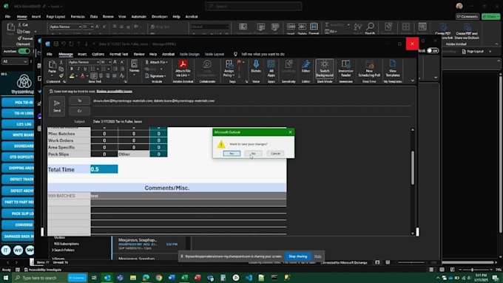Open the Editor tool in the ribbon
This screenshot has width=503, height=283.
(x=305, y=67)
